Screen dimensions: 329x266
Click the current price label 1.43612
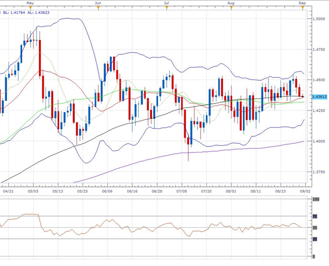(x=319, y=97)
